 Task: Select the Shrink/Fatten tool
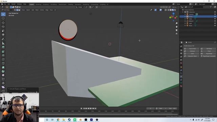pos(3,83)
